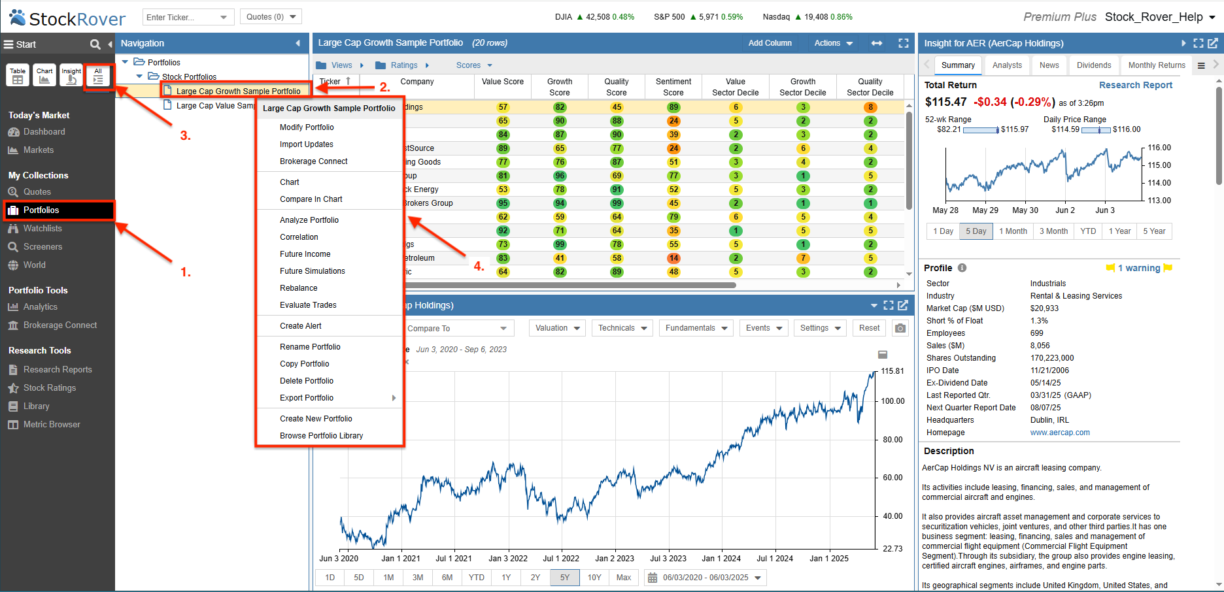The width and height of the screenshot is (1224, 592).
Task: Open Metric Browser
Action: coord(52,424)
